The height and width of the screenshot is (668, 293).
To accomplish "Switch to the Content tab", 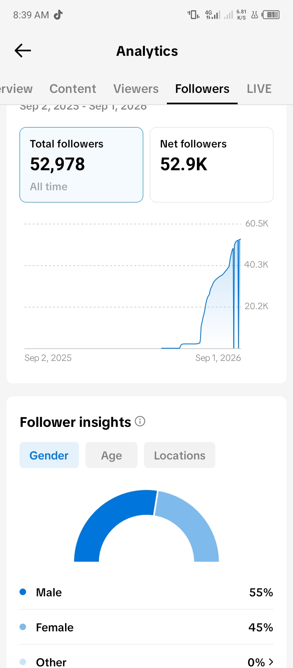I will pyautogui.click(x=73, y=89).
